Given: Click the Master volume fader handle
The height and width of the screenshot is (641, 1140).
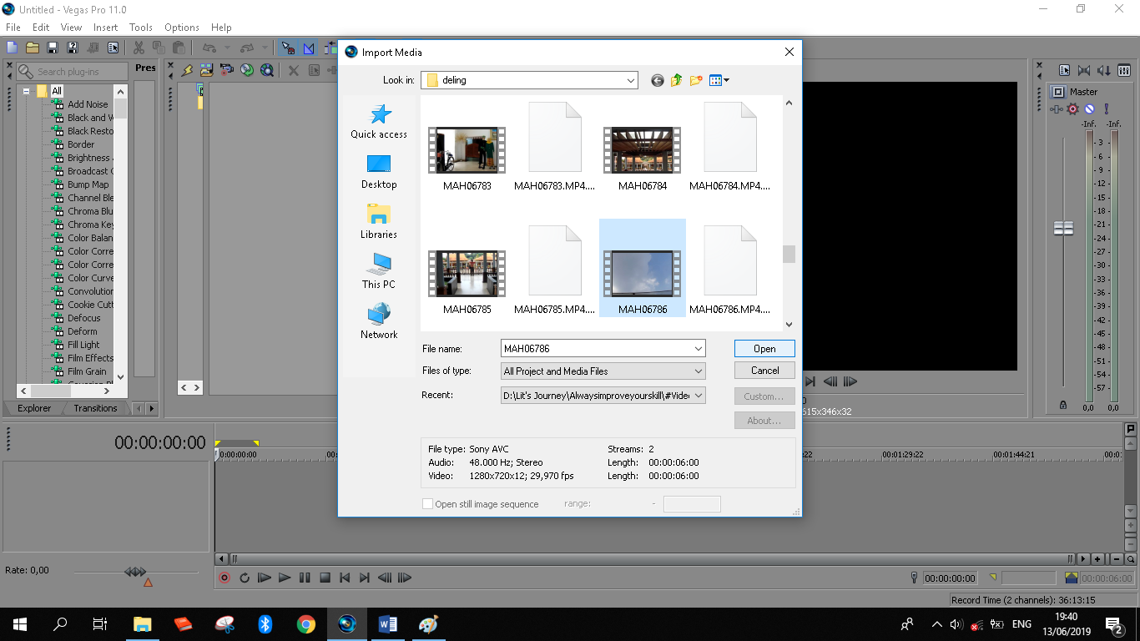Looking at the screenshot, I should [x=1063, y=228].
